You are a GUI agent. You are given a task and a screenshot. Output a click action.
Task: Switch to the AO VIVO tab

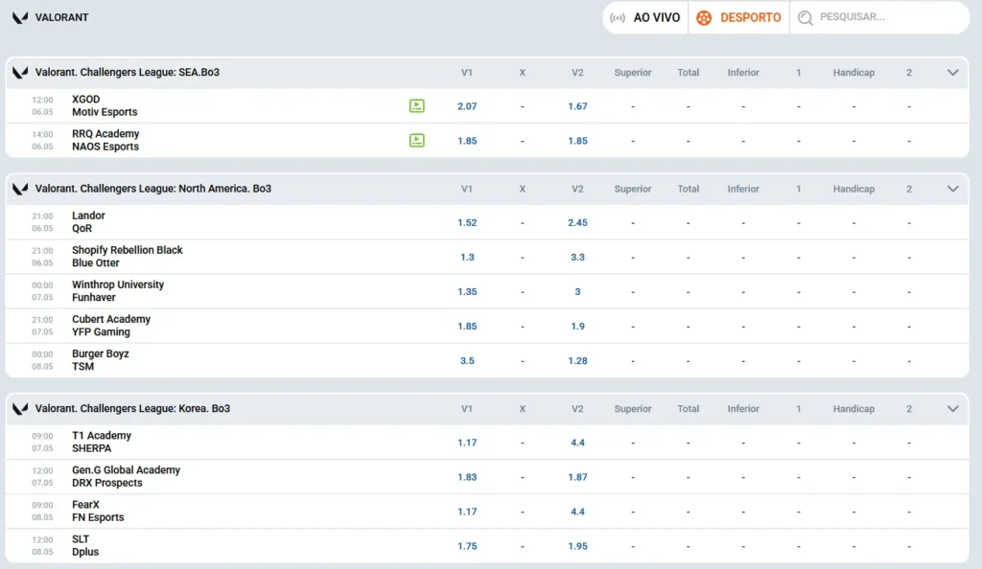[x=645, y=17]
